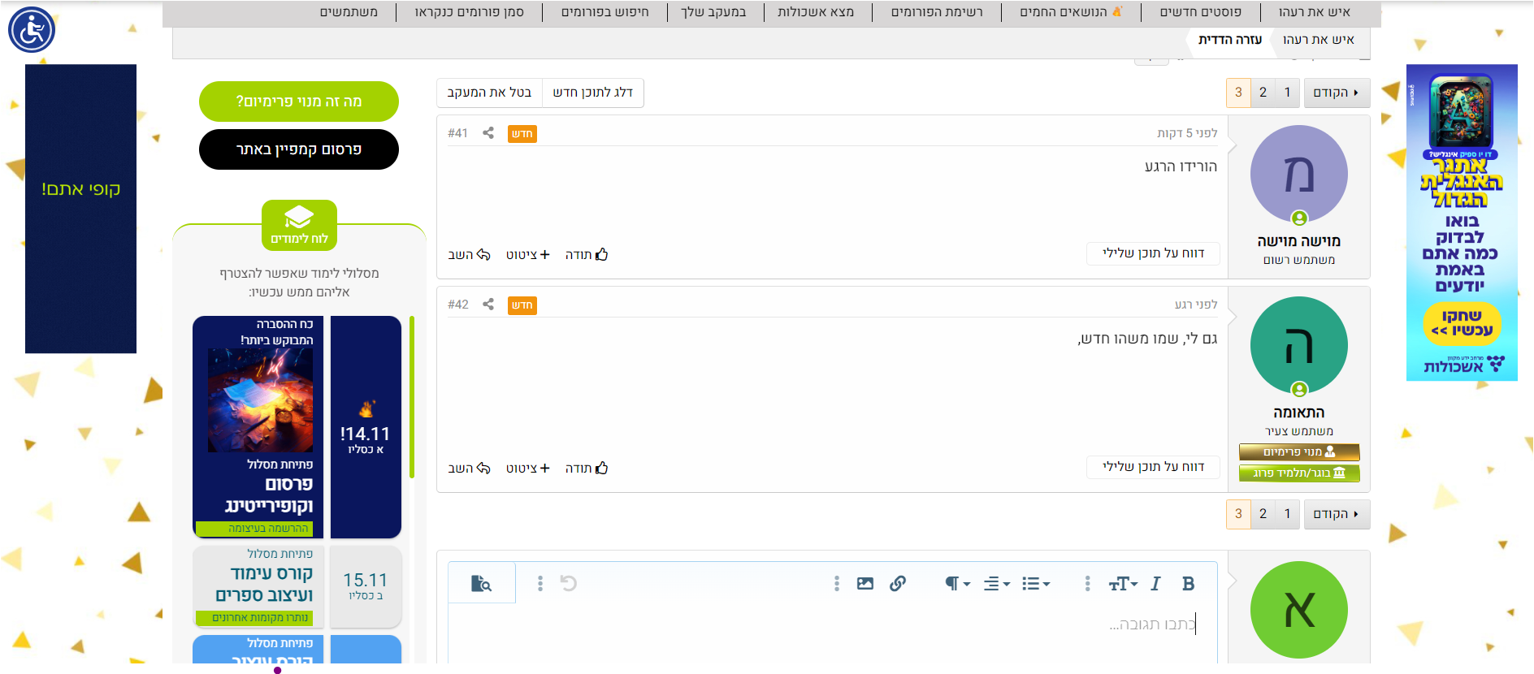Click מקן פורומים כנקרא in the top navigation

(469, 12)
